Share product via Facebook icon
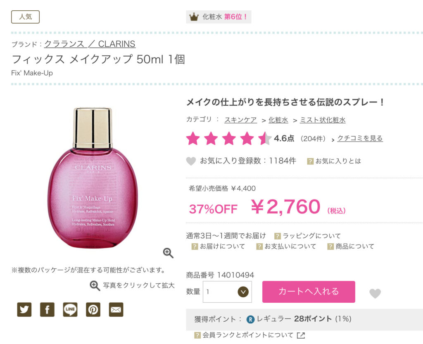Viewport: 423px width, 344px height. tap(47, 309)
